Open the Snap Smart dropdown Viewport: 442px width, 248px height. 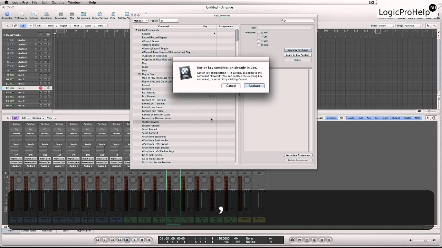386,25
